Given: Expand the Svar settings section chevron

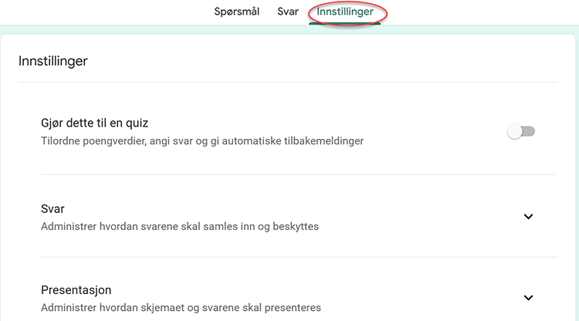Looking at the screenshot, I should [528, 217].
